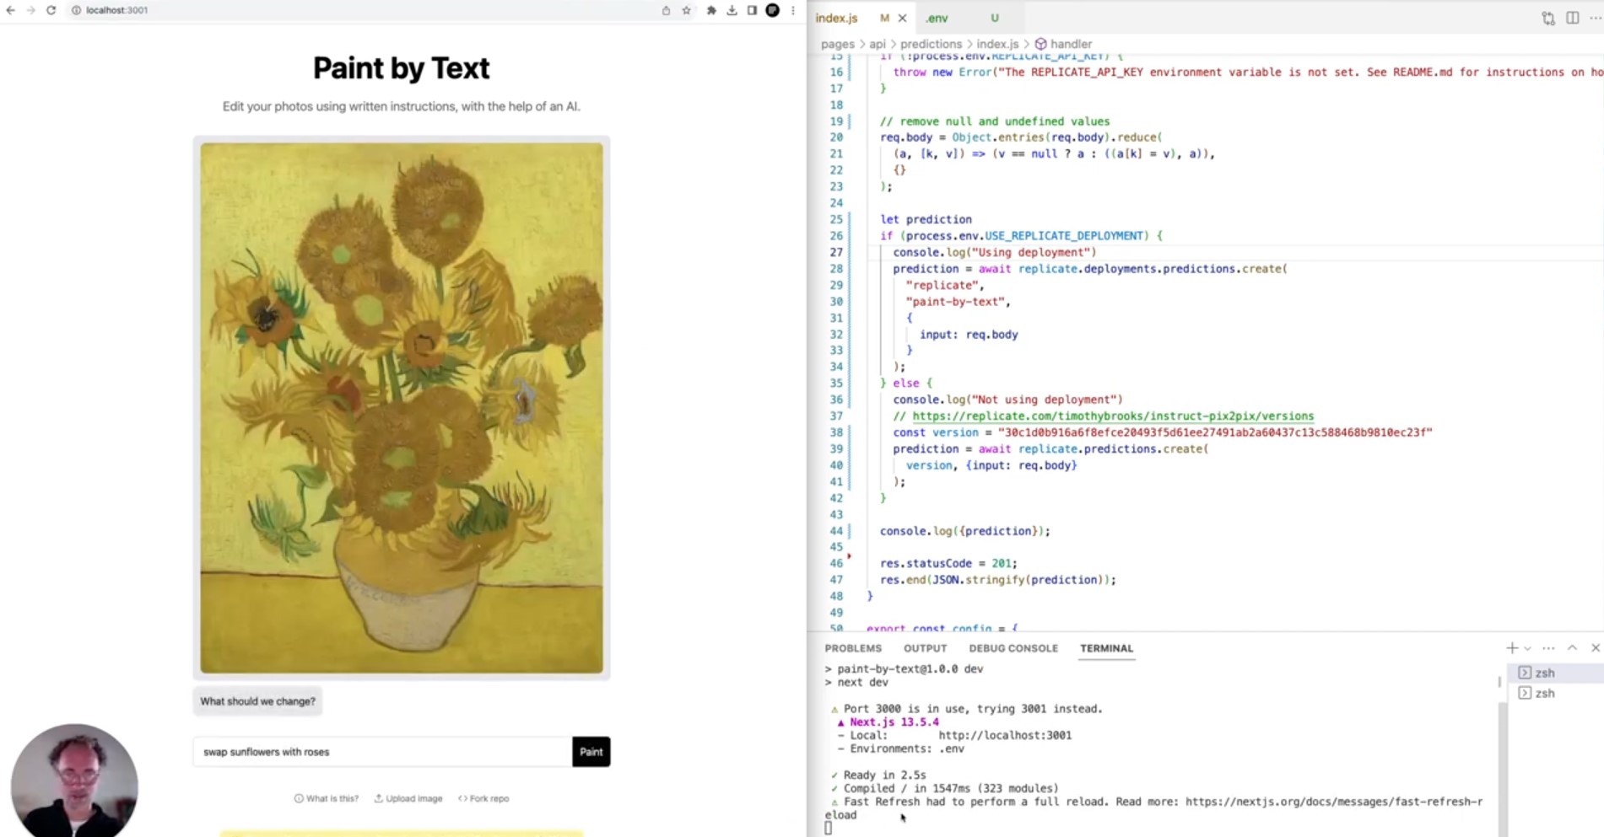Bookmark this page with the star icon

(x=687, y=10)
